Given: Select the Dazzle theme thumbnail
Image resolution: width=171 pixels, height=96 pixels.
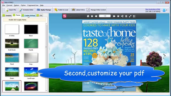Looking at the screenshot, I should pyautogui.click(x=31, y=43).
